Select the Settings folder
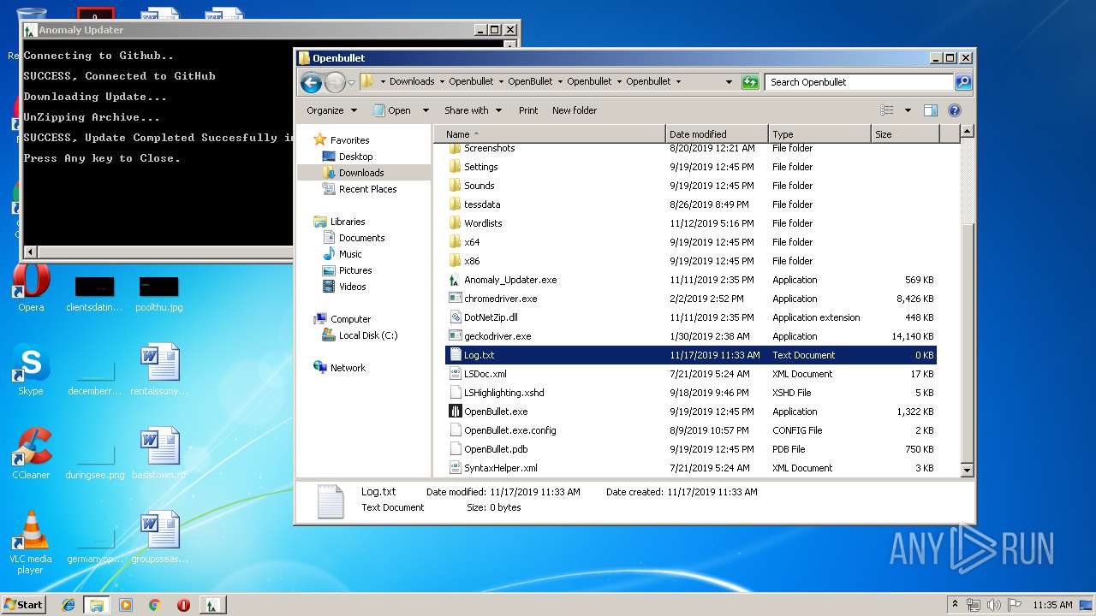Screen dimensions: 1096x616 point(474,167)
